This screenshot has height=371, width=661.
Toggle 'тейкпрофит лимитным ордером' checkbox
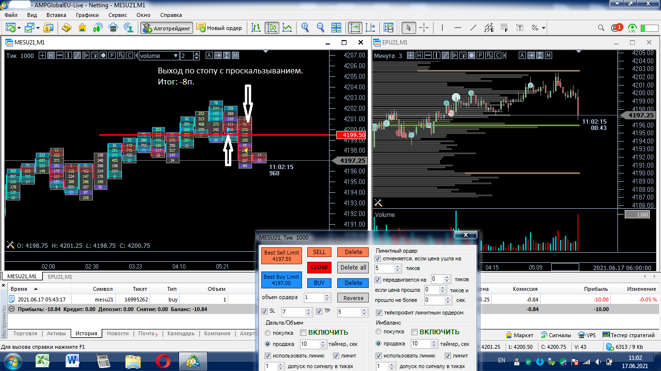tap(378, 313)
